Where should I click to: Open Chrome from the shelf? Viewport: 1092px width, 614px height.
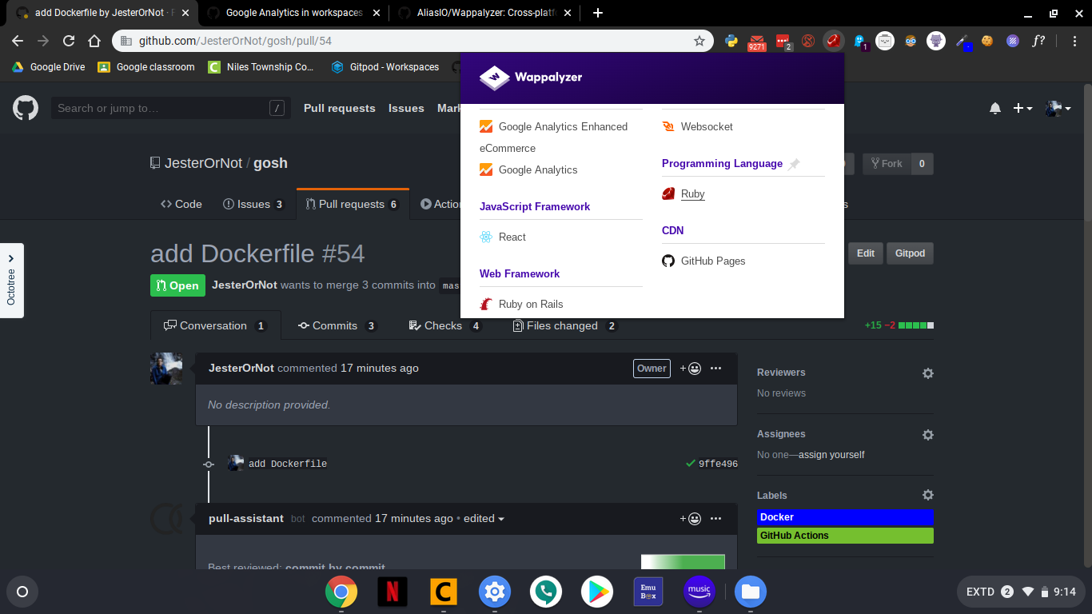point(341,592)
